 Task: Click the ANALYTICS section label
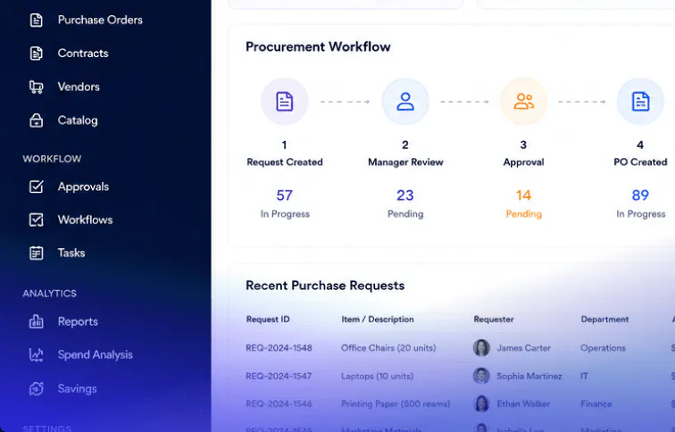pos(49,294)
